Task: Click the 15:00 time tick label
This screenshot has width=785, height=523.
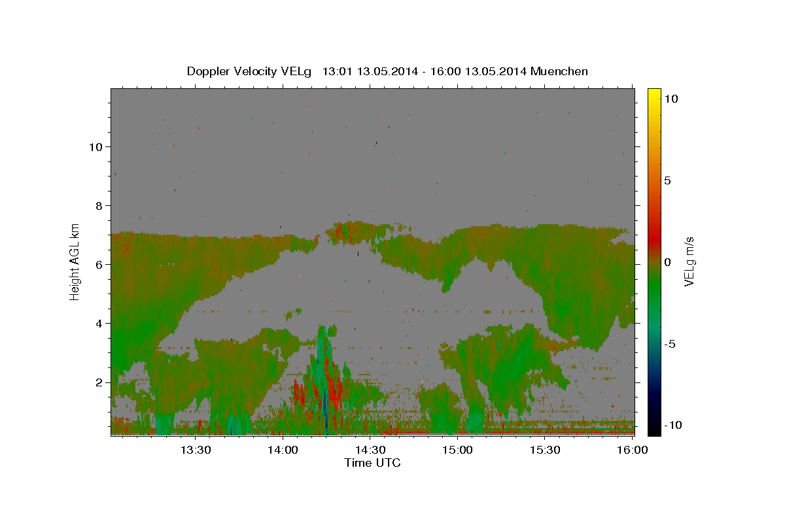Action: point(458,450)
